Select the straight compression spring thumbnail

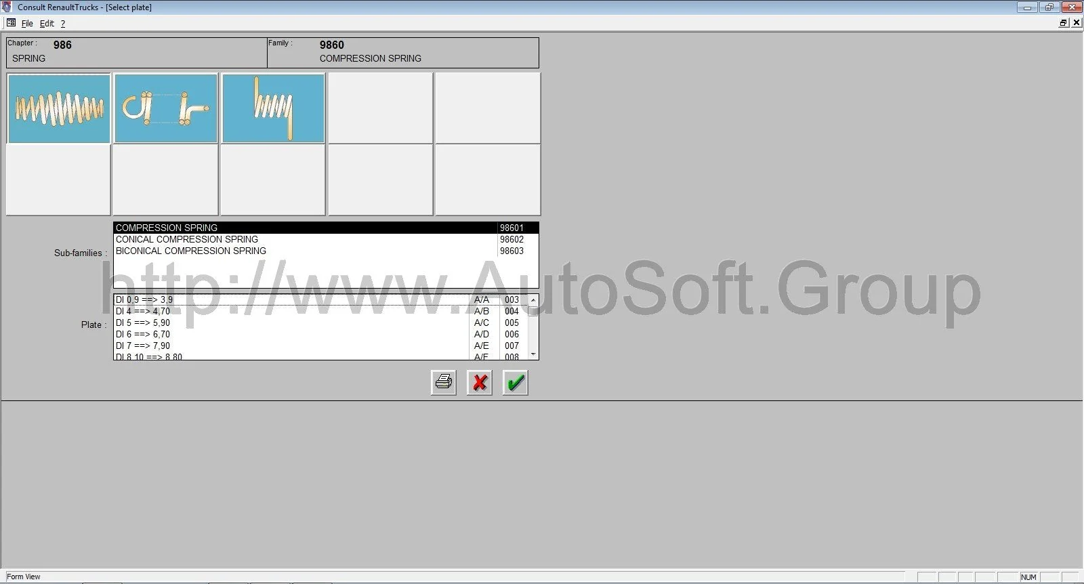(x=59, y=108)
